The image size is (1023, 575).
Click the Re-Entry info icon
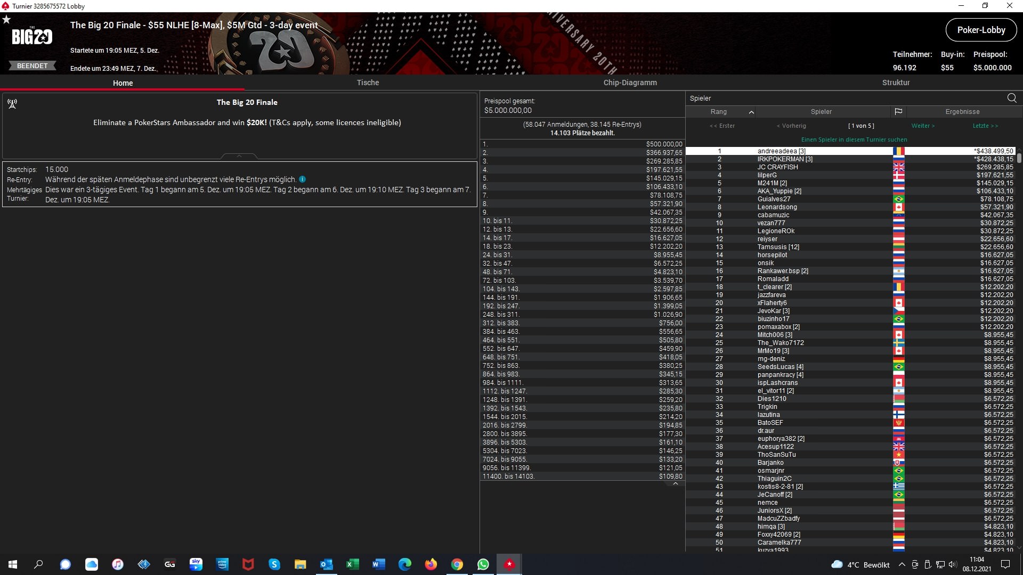click(302, 179)
